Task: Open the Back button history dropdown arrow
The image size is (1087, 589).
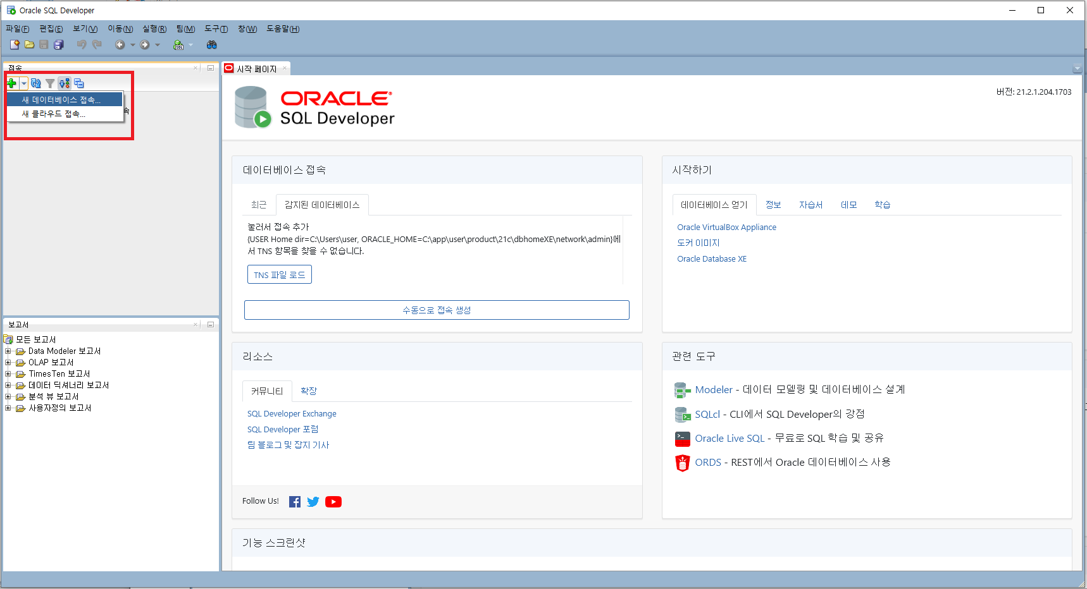Action: tap(133, 45)
